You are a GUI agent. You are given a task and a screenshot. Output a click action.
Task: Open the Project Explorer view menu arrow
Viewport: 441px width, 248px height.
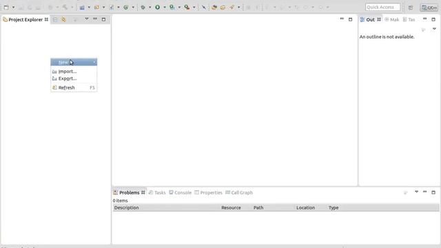tap(87, 19)
